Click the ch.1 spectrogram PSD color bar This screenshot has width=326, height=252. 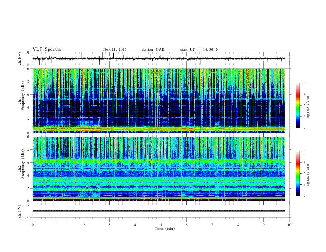298,105
